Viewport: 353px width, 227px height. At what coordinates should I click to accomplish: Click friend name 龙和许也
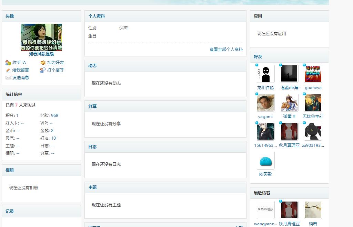coord(265,88)
